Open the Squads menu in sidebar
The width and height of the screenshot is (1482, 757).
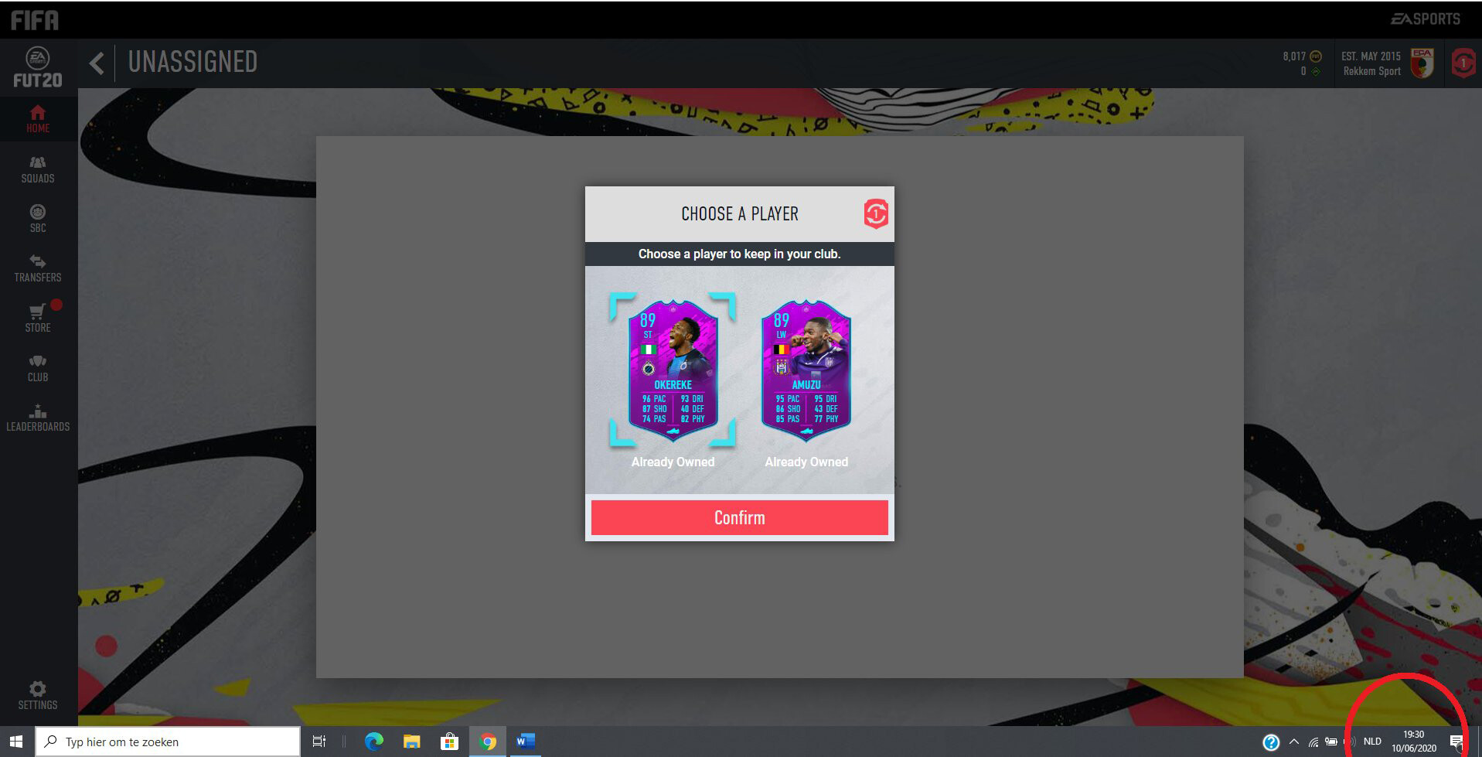coord(38,169)
